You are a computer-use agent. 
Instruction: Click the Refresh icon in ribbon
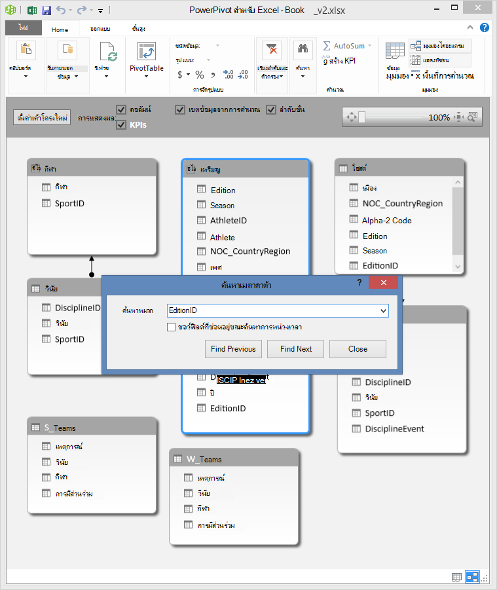coord(108,51)
